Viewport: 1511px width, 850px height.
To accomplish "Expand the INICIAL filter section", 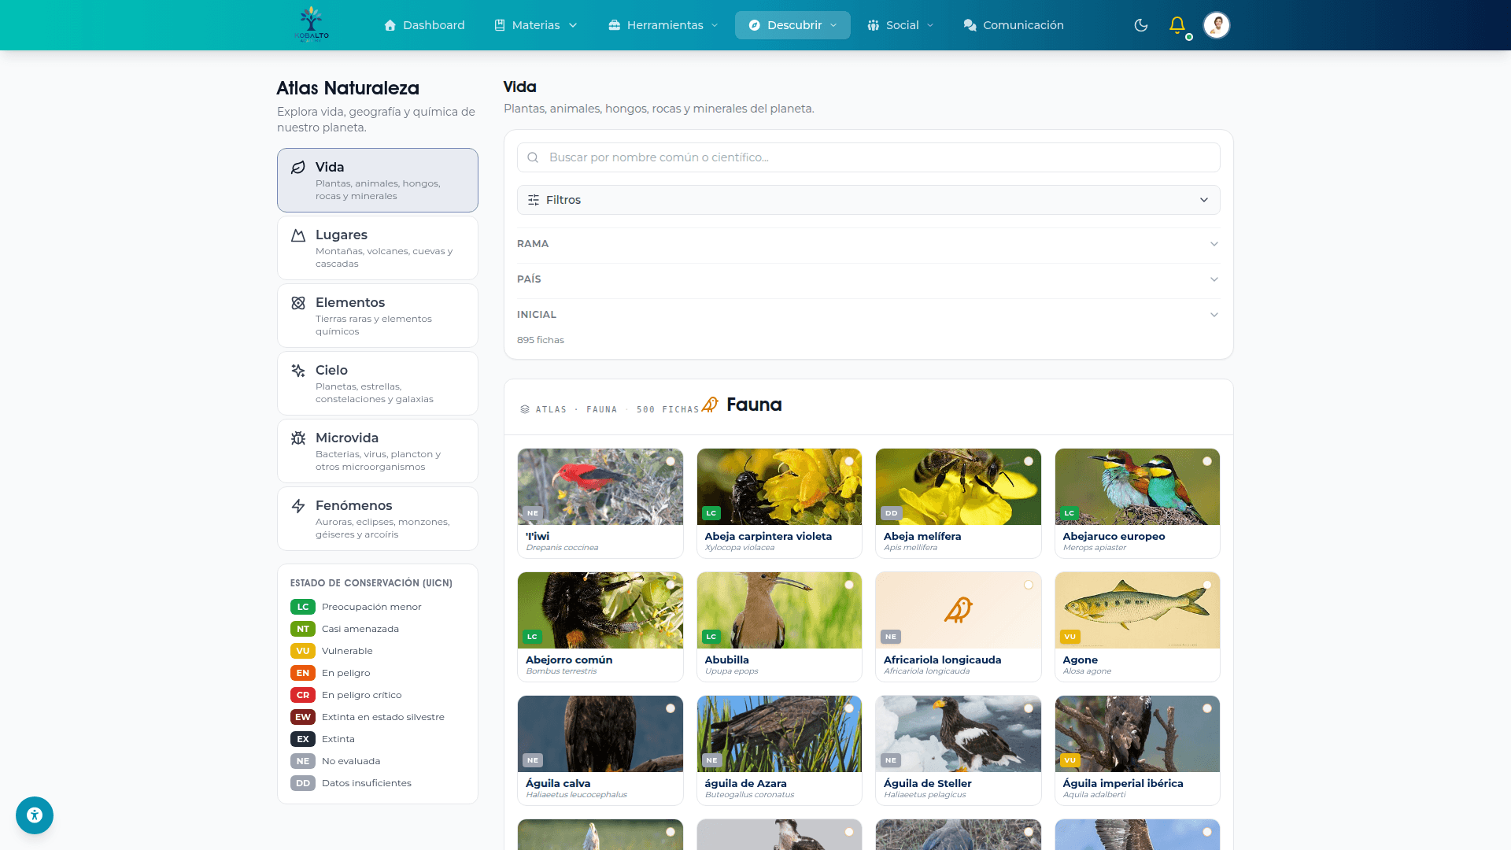I will [869, 315].
